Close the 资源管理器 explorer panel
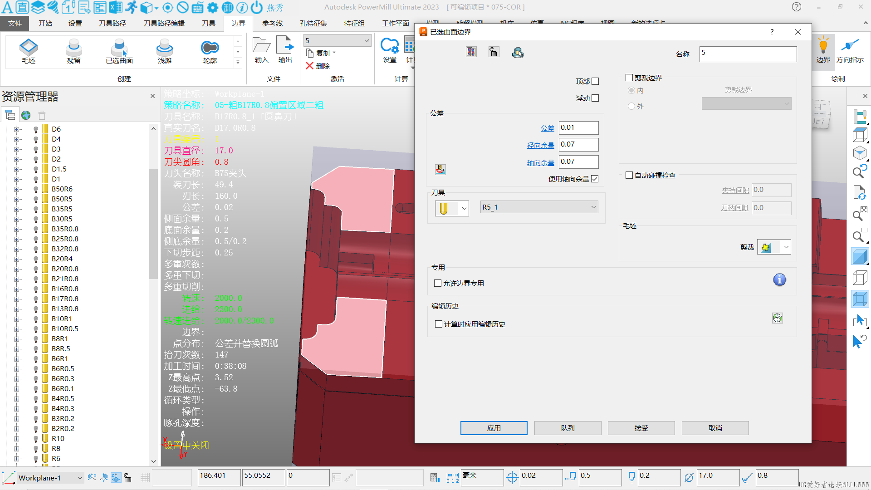This screenshot has width=871, height=490. (152, 96)
